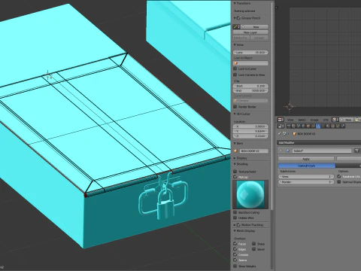Expand the Display panel
The width and height of the screenshot is (361, 271).
click(235, 158)
